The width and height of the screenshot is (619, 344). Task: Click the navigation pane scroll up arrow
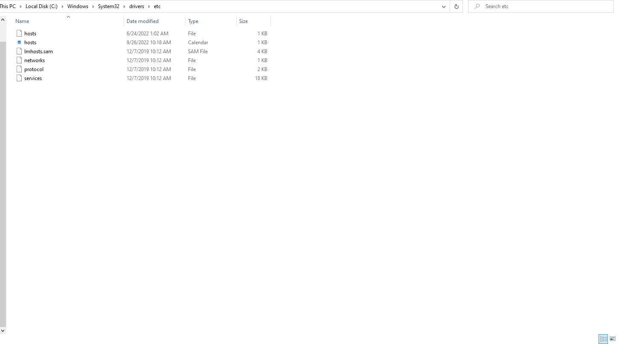tap(3, 20)
